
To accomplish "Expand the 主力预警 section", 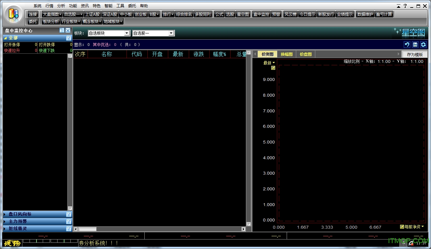I will click(x=5, y=221).
